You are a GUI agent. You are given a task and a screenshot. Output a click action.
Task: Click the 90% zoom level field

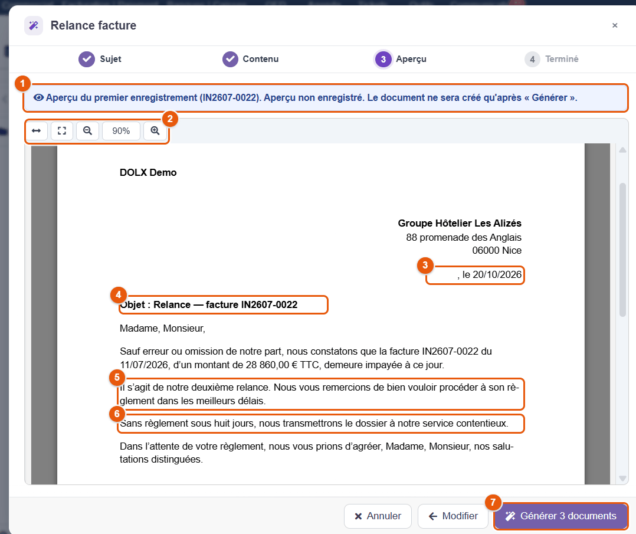pyautogui.click(x=121, y=130)
